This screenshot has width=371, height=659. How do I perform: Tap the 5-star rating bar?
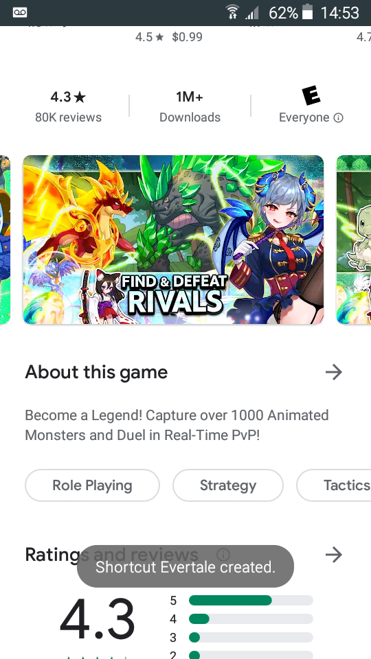click(x=251, y=600)
